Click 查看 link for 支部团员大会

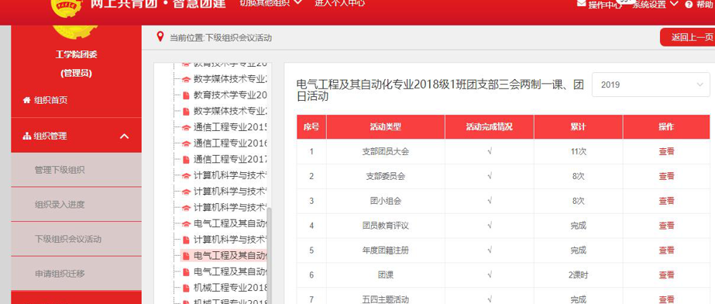pos(666,151)
